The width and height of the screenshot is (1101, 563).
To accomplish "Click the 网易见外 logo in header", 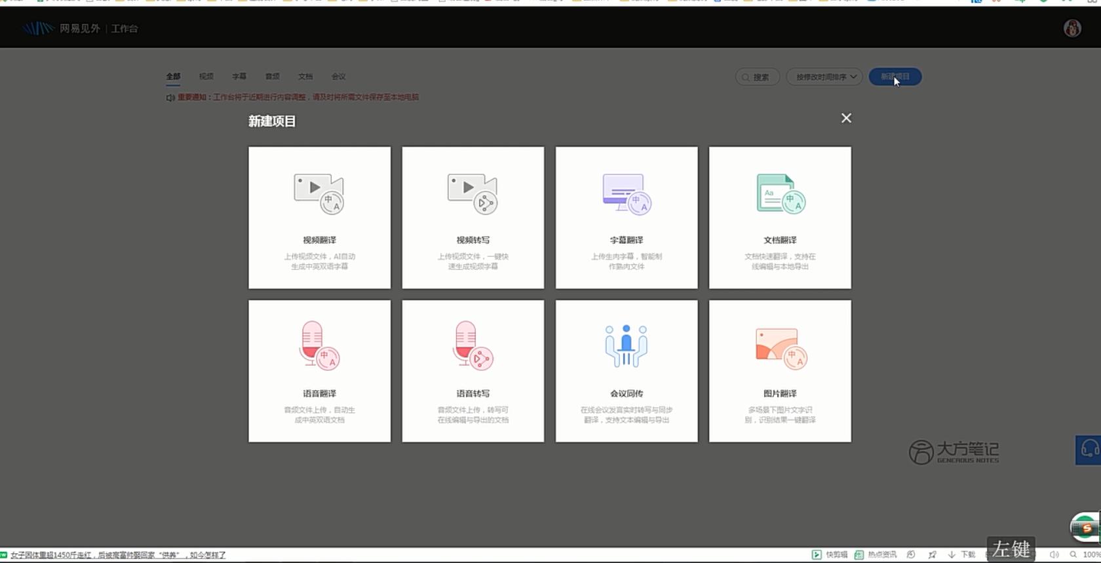I will tap(61, 28).
